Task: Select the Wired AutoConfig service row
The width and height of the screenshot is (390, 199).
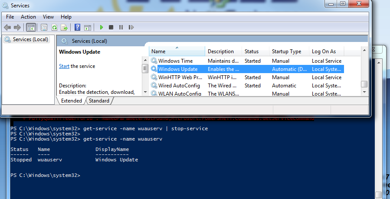Action: coord(247,85)
